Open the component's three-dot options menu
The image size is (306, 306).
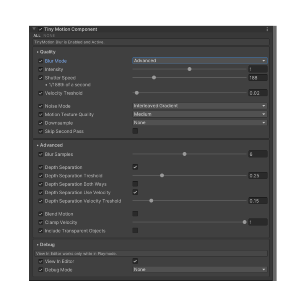pos(267,29)
